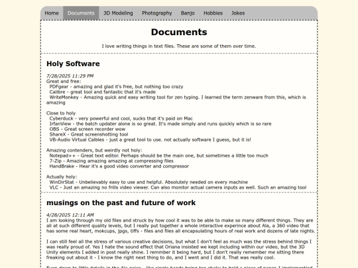Click the IrfanView line
Image resolution: width=358 pixels, height=268 pixels.
pyautogui.click(x=160, y=124)
